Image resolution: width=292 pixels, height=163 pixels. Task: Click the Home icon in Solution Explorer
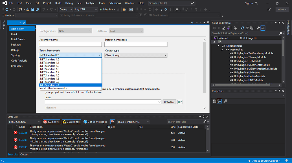[224, 28]
